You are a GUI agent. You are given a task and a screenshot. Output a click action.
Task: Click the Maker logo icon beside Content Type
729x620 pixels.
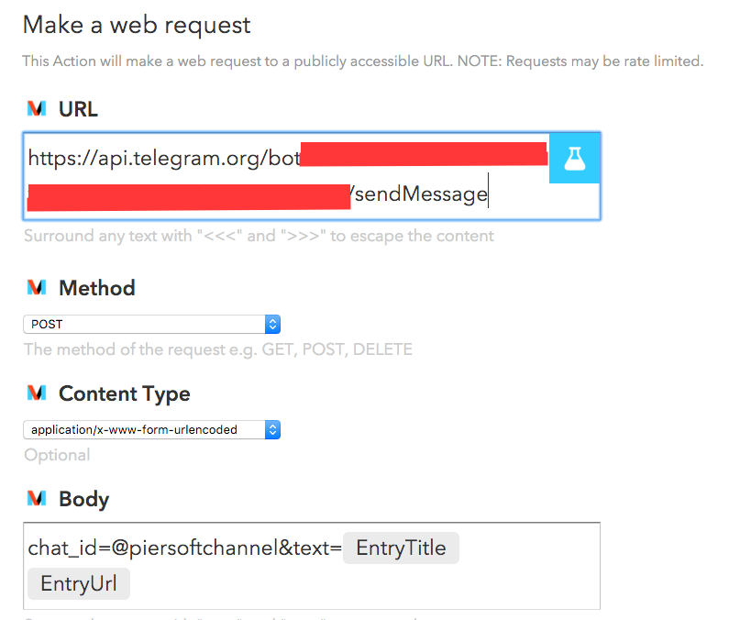(37, 393)
